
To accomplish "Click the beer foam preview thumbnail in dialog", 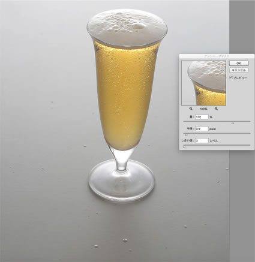I will (x=203, y=83).
